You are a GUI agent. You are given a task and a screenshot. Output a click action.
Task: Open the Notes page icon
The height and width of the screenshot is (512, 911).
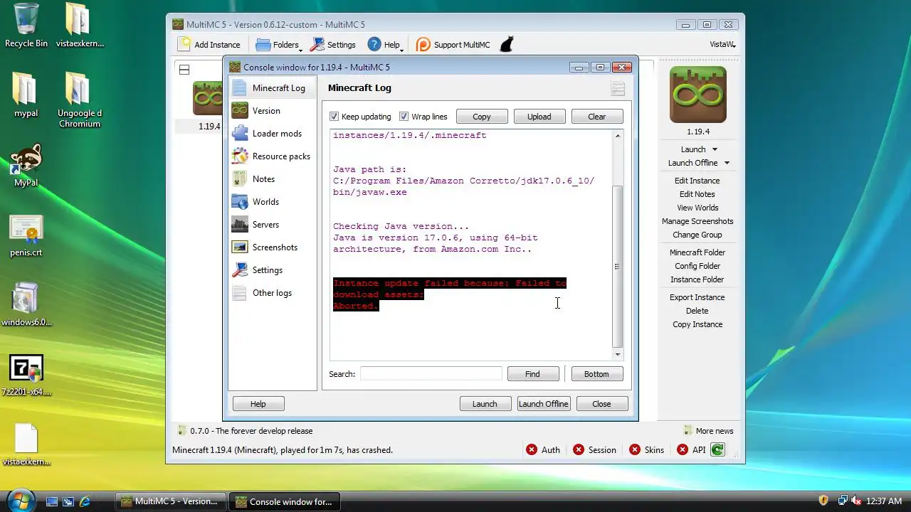click(240, 179)
